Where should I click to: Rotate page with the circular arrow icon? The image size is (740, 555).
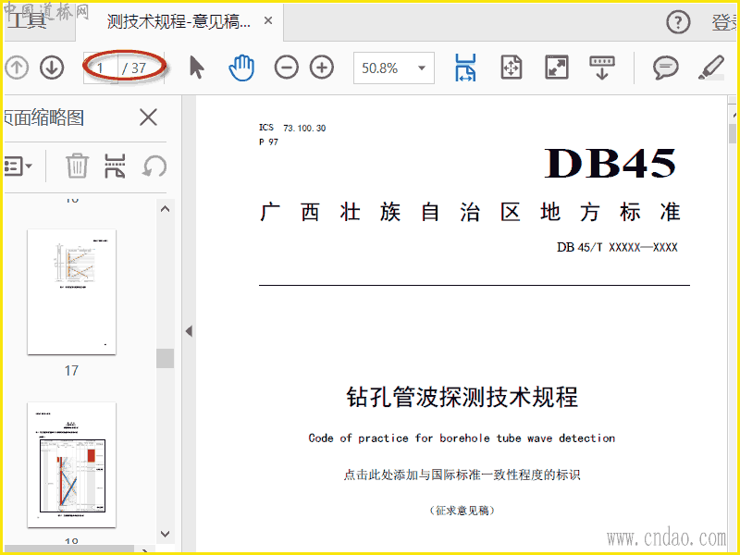pyautogui.click(x=154, y=166)
